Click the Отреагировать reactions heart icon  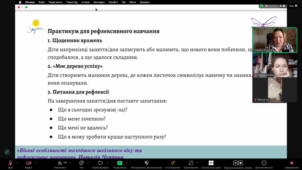click(100, 163)
